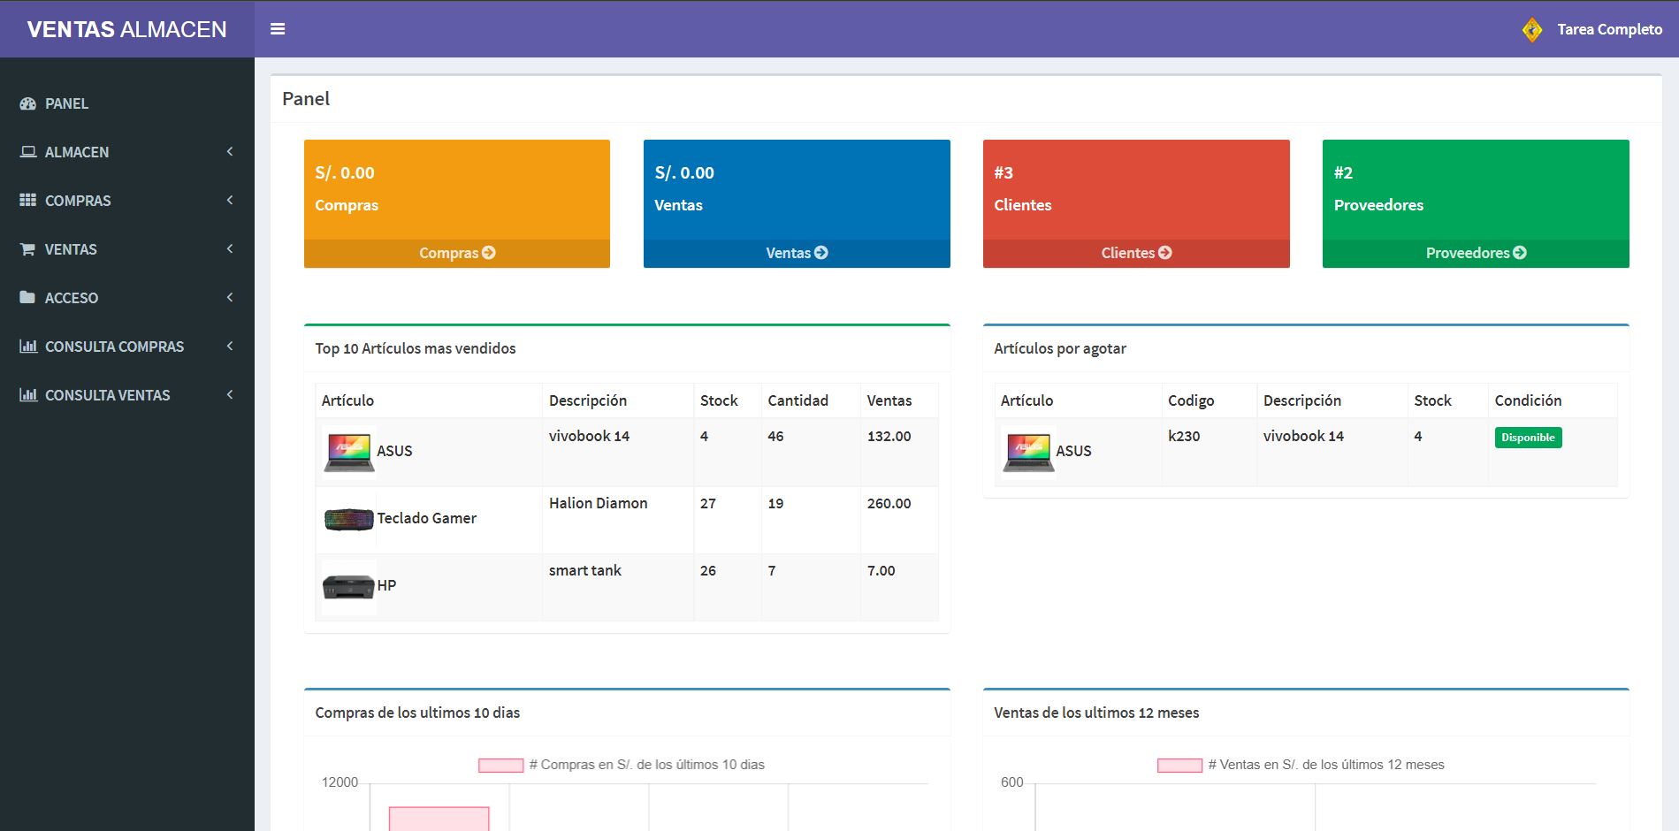Click the Ventas shopping cart icon
Viewport: 1679px width, 831px height.
(27, 249)
